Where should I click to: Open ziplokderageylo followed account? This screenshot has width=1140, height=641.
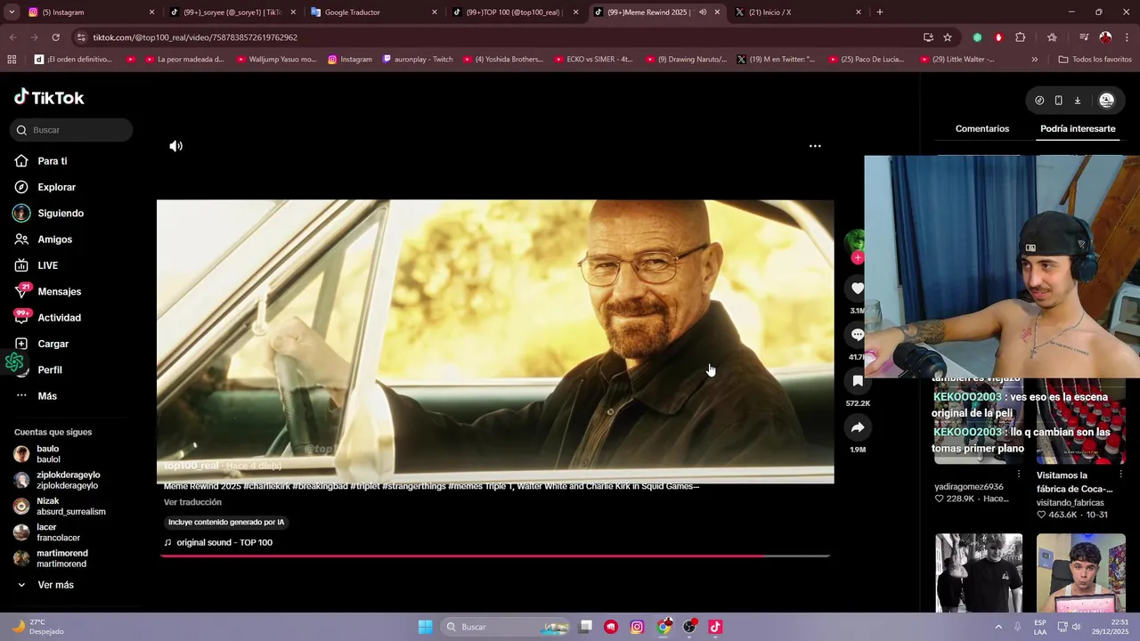click(68, 480)
